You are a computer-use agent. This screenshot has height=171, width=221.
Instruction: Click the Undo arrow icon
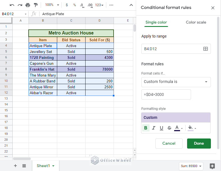pyautogui.click(x=12, y=5)
